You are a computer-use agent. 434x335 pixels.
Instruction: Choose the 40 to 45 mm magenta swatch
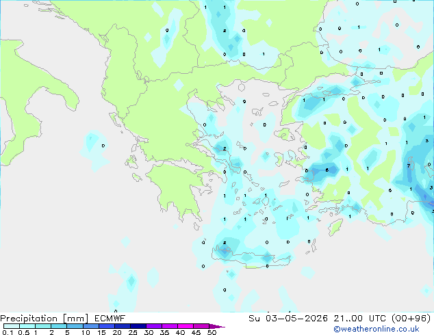click(x=186, y=326)
